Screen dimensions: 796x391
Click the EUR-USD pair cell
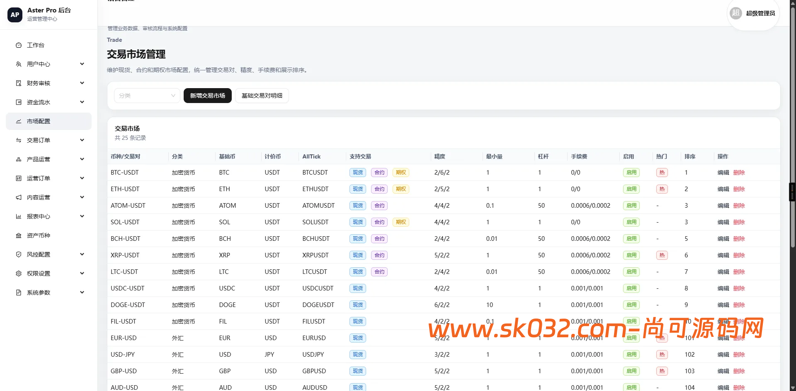coord(124,338)
